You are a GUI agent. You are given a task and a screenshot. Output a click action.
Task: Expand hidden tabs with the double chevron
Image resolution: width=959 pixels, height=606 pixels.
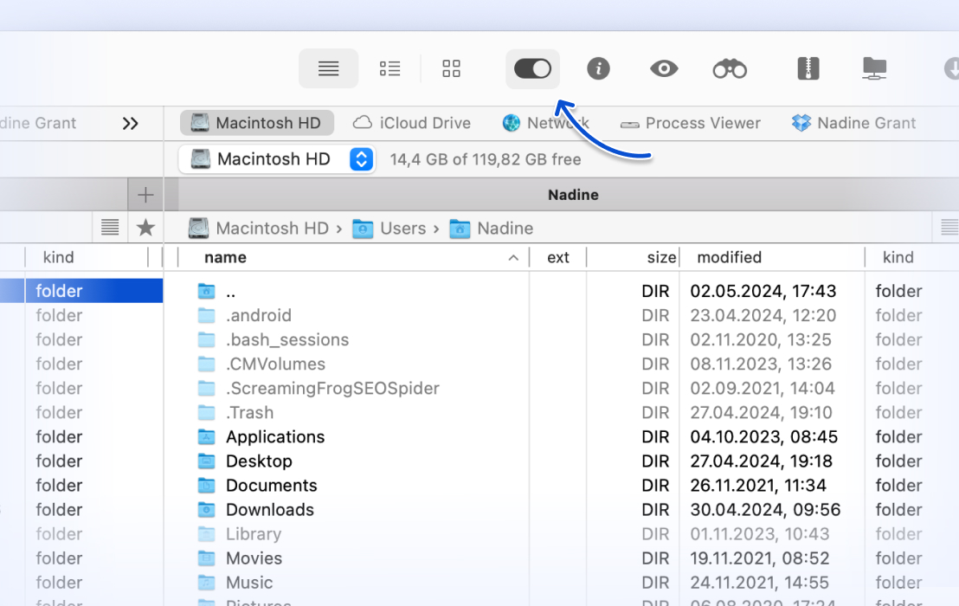(x=131, y=123)
